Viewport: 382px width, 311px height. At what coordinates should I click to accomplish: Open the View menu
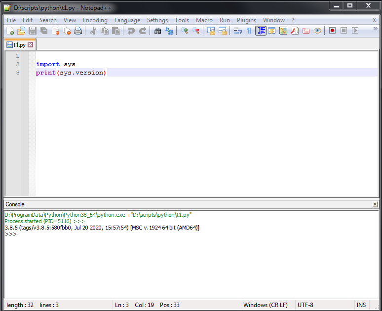(x=70, y=20)
